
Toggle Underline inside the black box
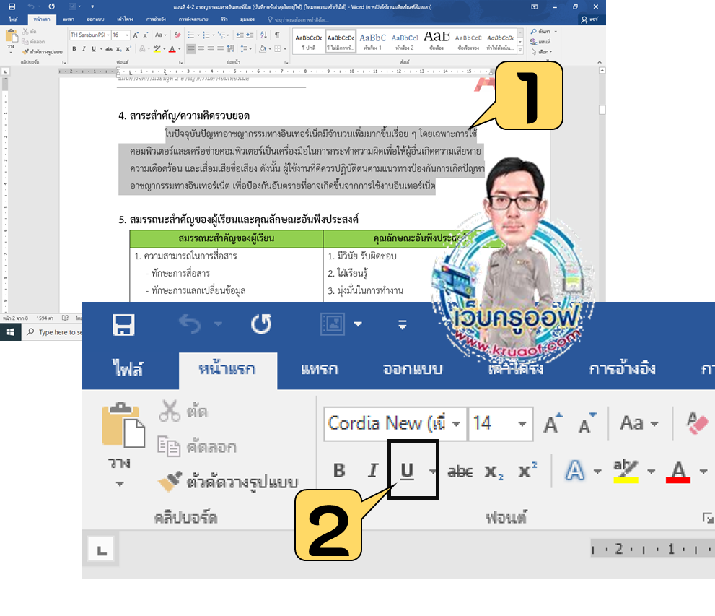(407, 472)
